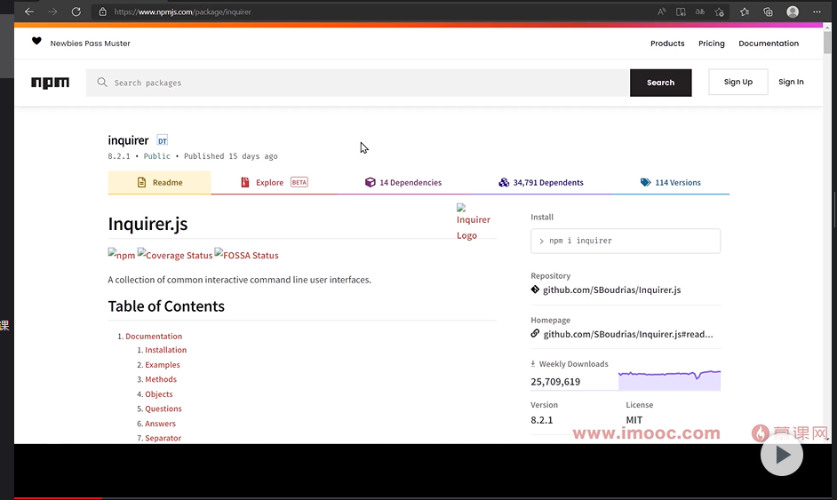Click the browser address bar URL
Image resolution: width=837 pixels, height=500 pixels.
(x=182, y=12)
